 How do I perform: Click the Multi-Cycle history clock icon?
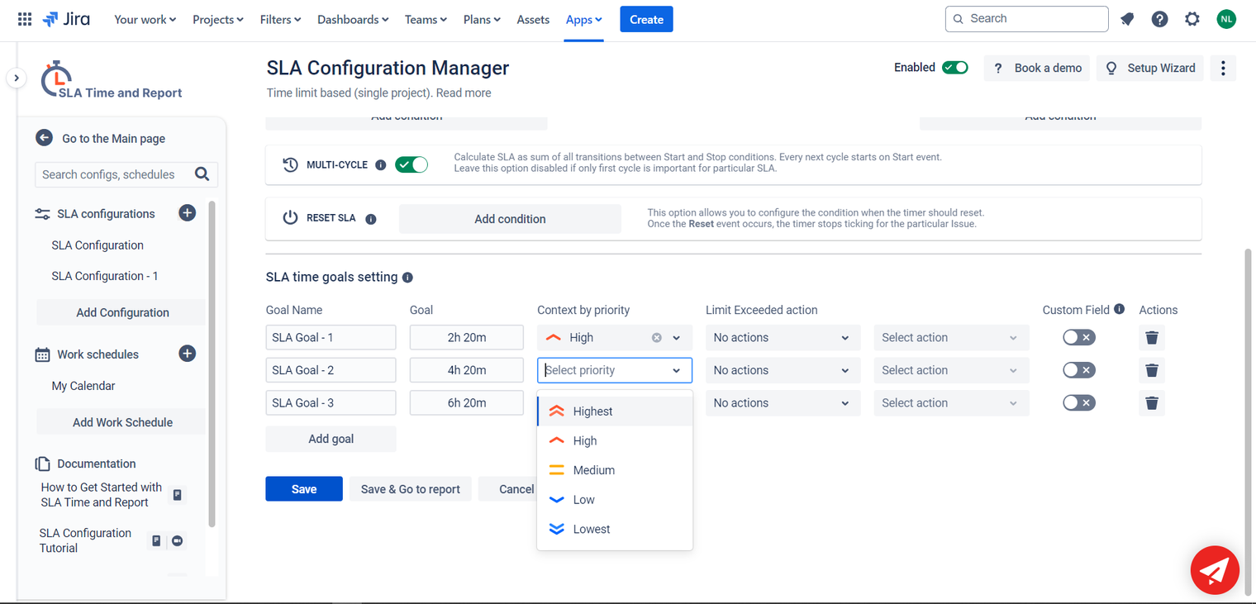tap(290, 164)
